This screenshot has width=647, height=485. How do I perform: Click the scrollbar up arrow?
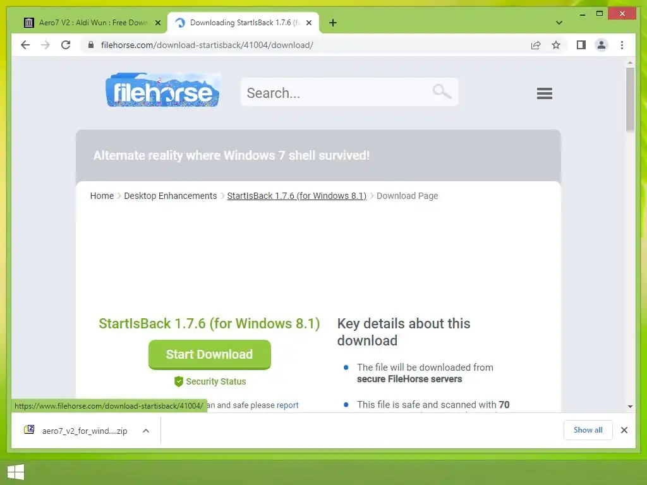pyautogui.click(x=630, y=63)
